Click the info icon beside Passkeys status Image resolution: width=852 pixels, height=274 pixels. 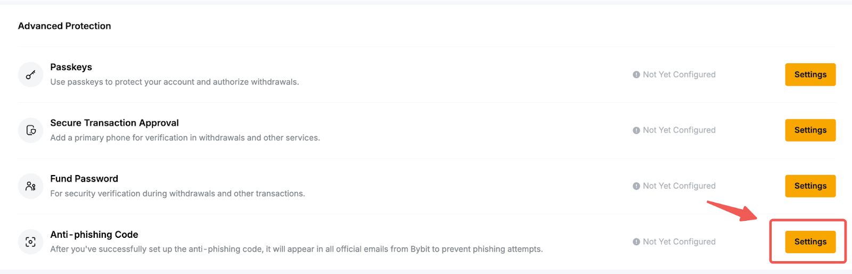pos(636,75)
